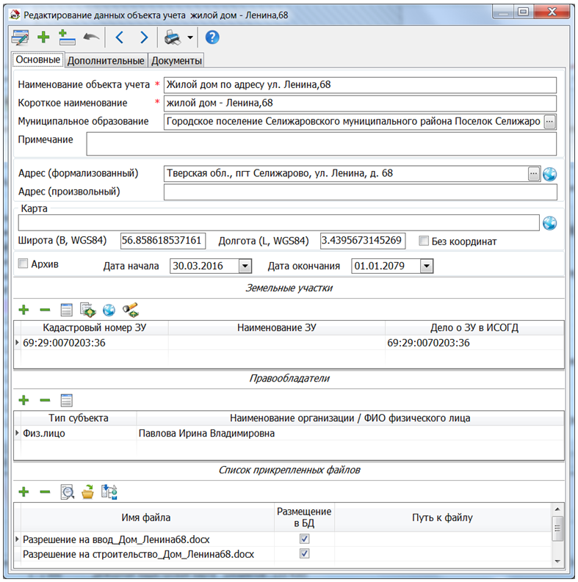Enable the Без координат checkbox

click(x=424, y=241)
